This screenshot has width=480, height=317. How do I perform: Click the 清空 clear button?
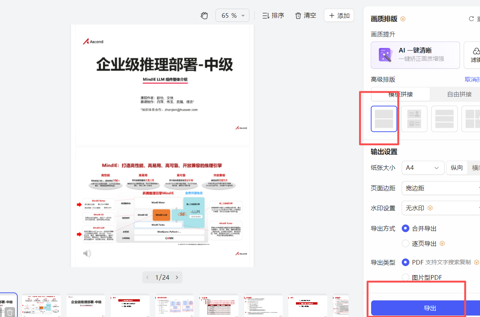305,15
